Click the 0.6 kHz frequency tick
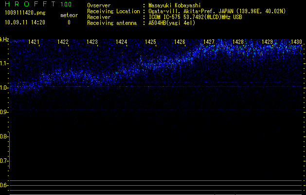This screenshot has height=195, width=306. 4,185
